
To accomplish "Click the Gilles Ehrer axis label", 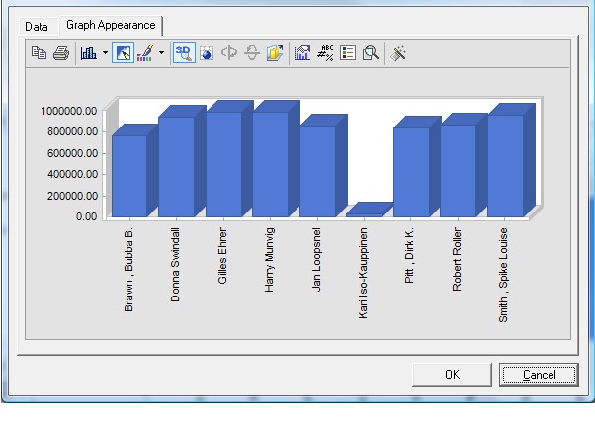I will point(222,255).
